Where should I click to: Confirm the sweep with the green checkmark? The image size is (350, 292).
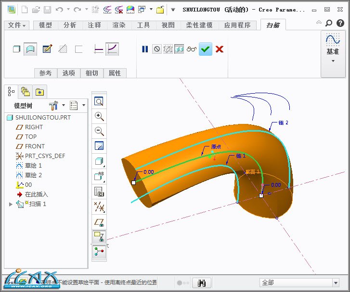(206, 49)
